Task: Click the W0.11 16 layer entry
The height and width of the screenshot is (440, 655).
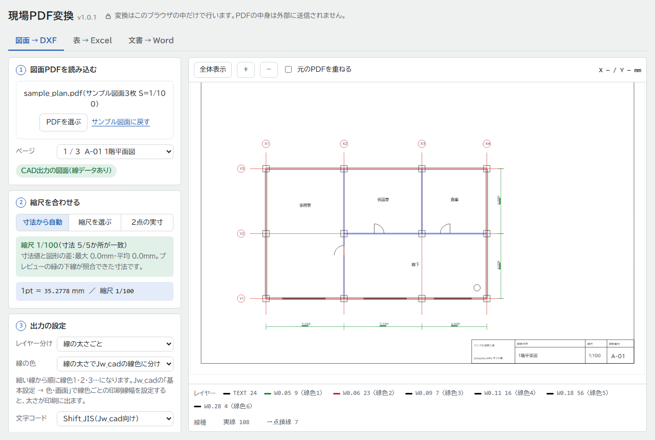Action: 505,393
